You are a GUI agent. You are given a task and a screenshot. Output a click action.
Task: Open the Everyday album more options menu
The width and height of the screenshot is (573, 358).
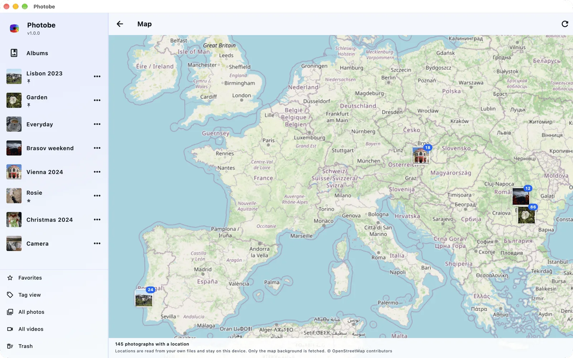point(97,124)
